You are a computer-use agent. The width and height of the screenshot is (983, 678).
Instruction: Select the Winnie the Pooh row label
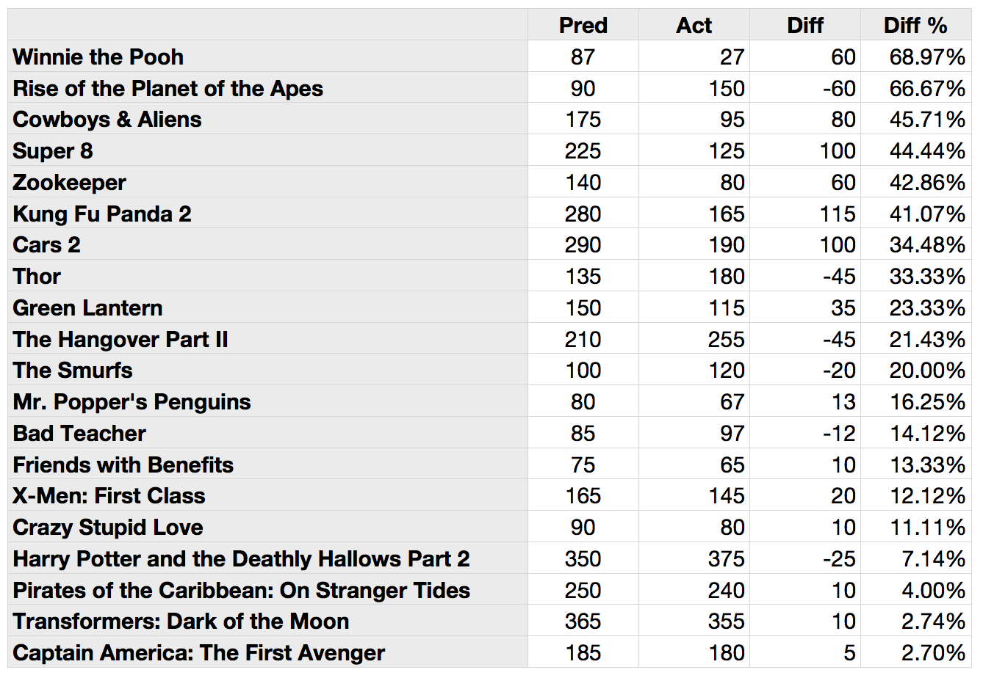(267, 56)
